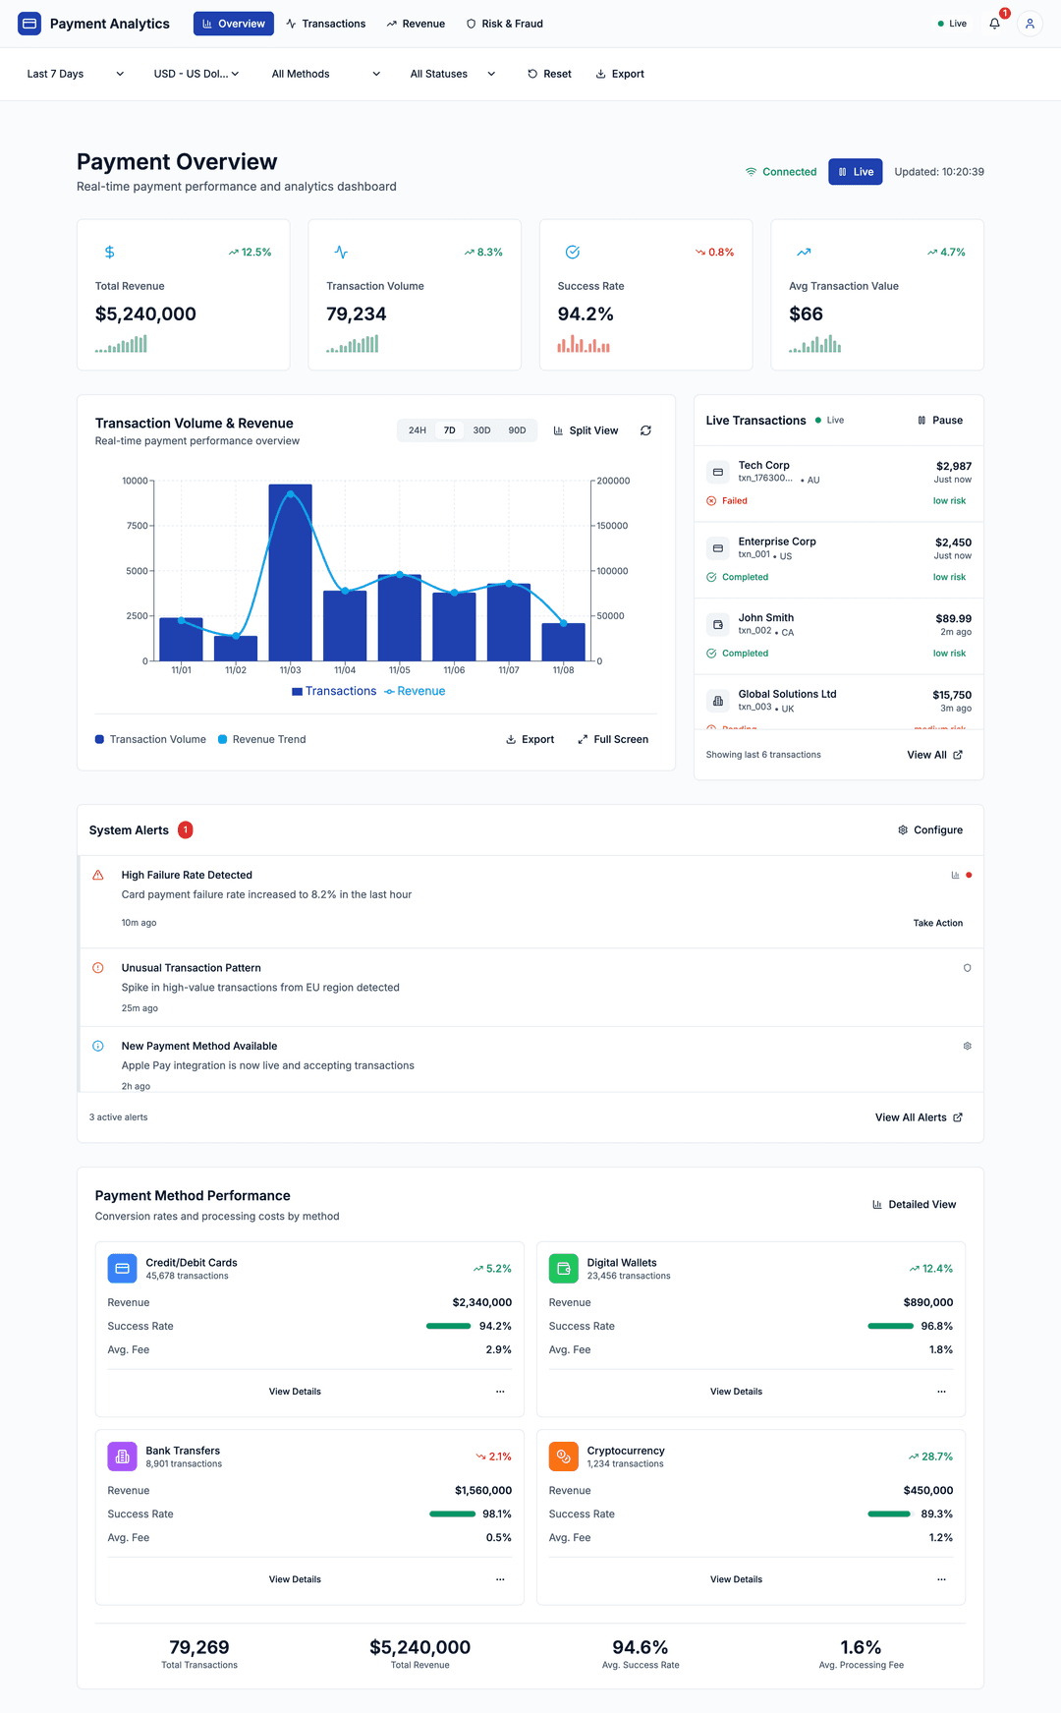Click the 11/03 bar in chart
Viewport: 1061px width, 1713px height.
coord(290,572)
